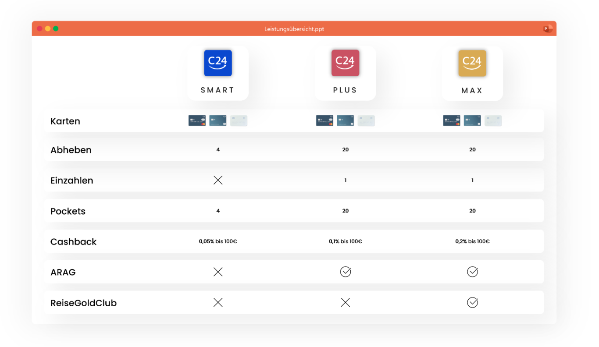Click the Abheben row label
Screen dimensions: 599x347
[71, 150]
